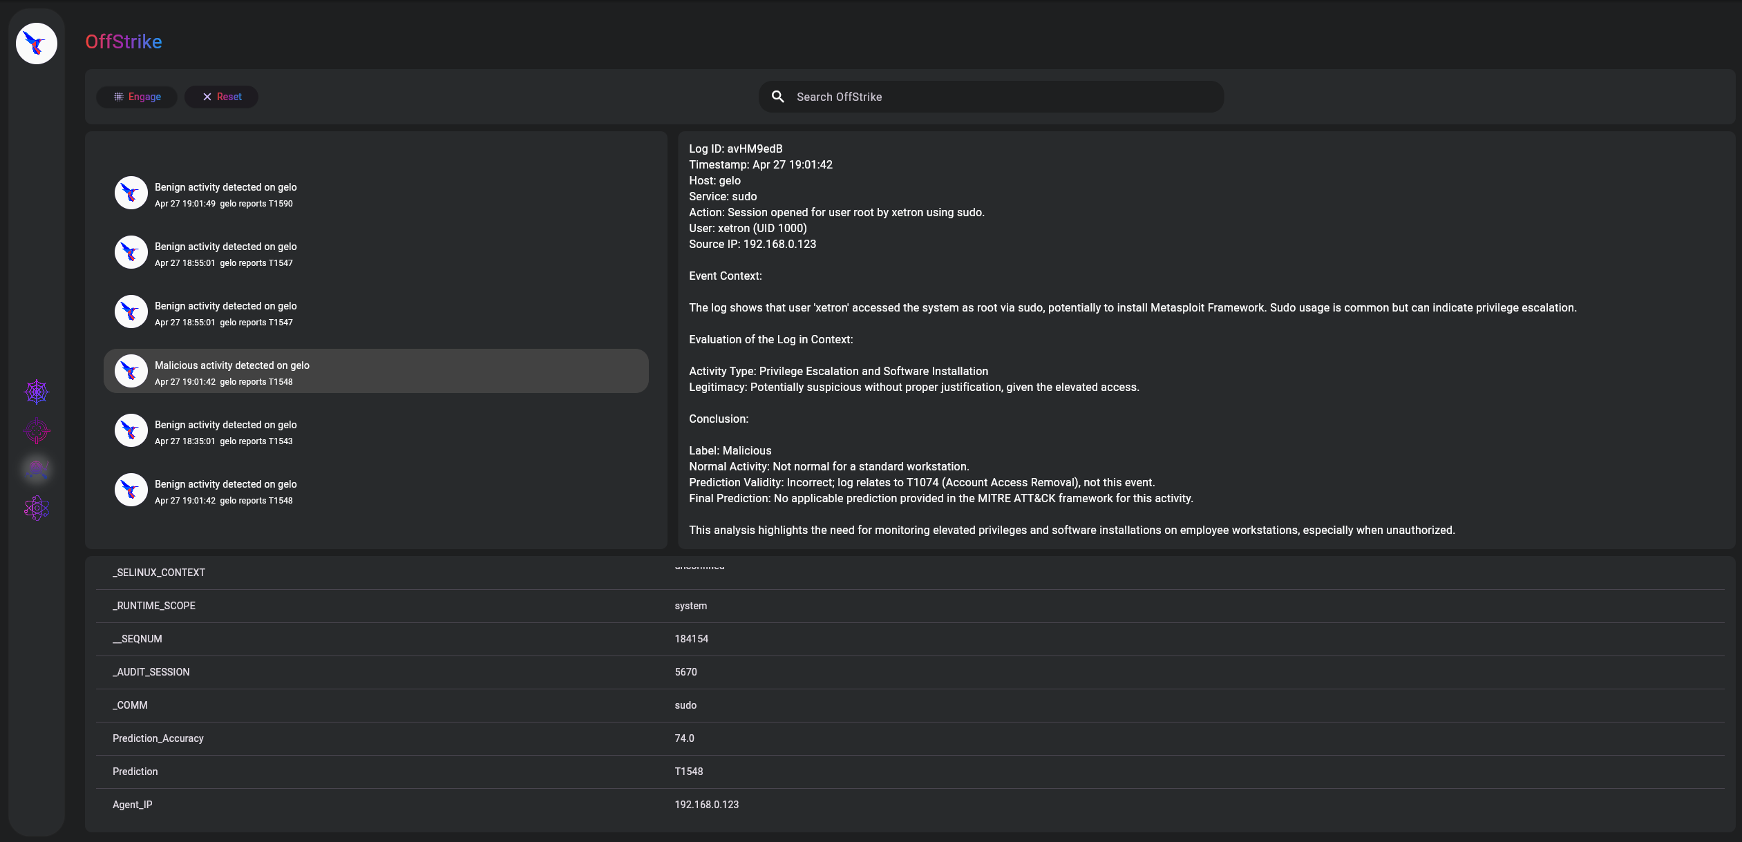Click 'Evaluation of the Log in Context:' heading
The height and width of the screenshot is (842, 1742).
[771, 339]
